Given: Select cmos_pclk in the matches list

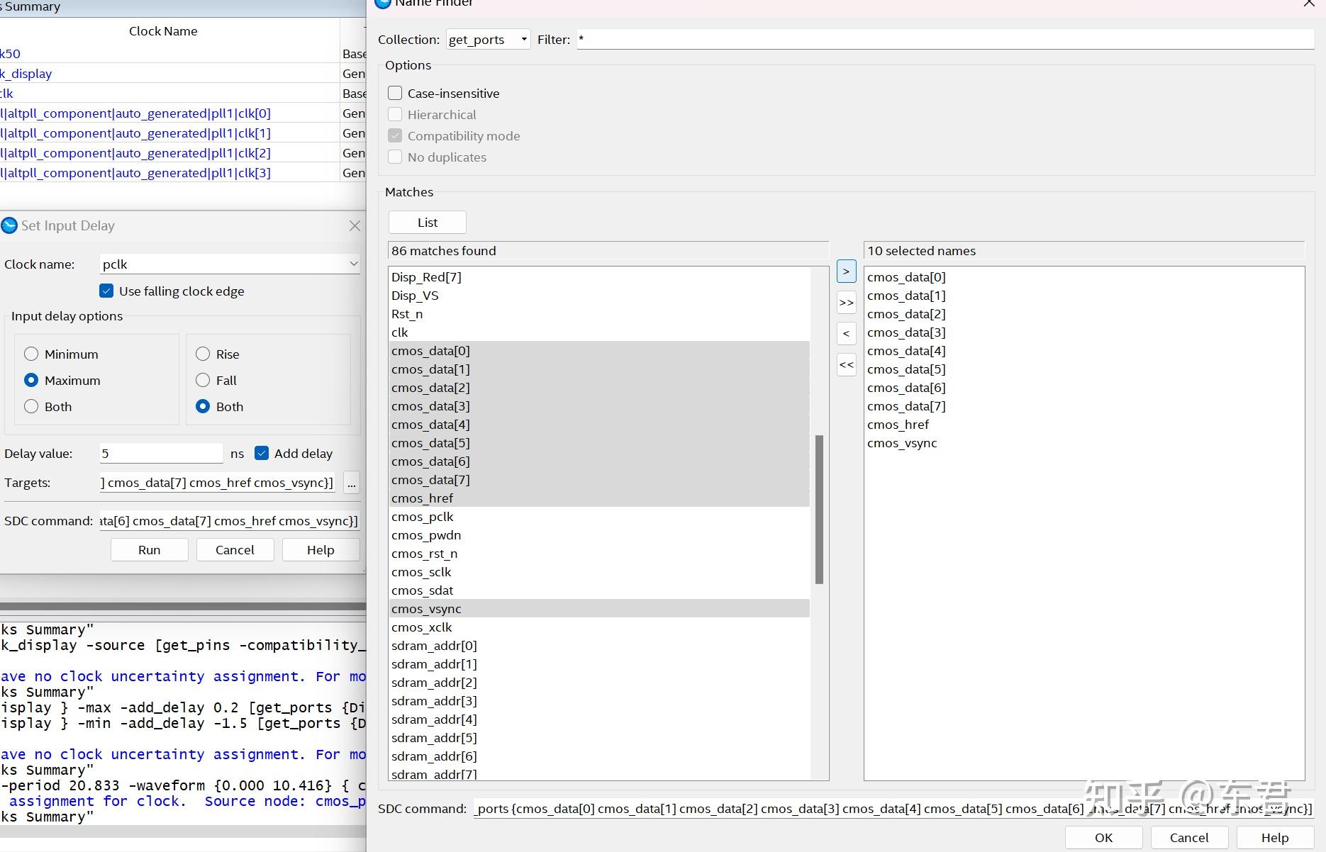Looking at the screenshot, I should click(423, 517).
